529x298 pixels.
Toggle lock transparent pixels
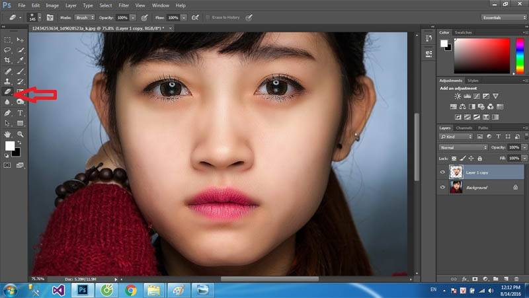(454, 158)
